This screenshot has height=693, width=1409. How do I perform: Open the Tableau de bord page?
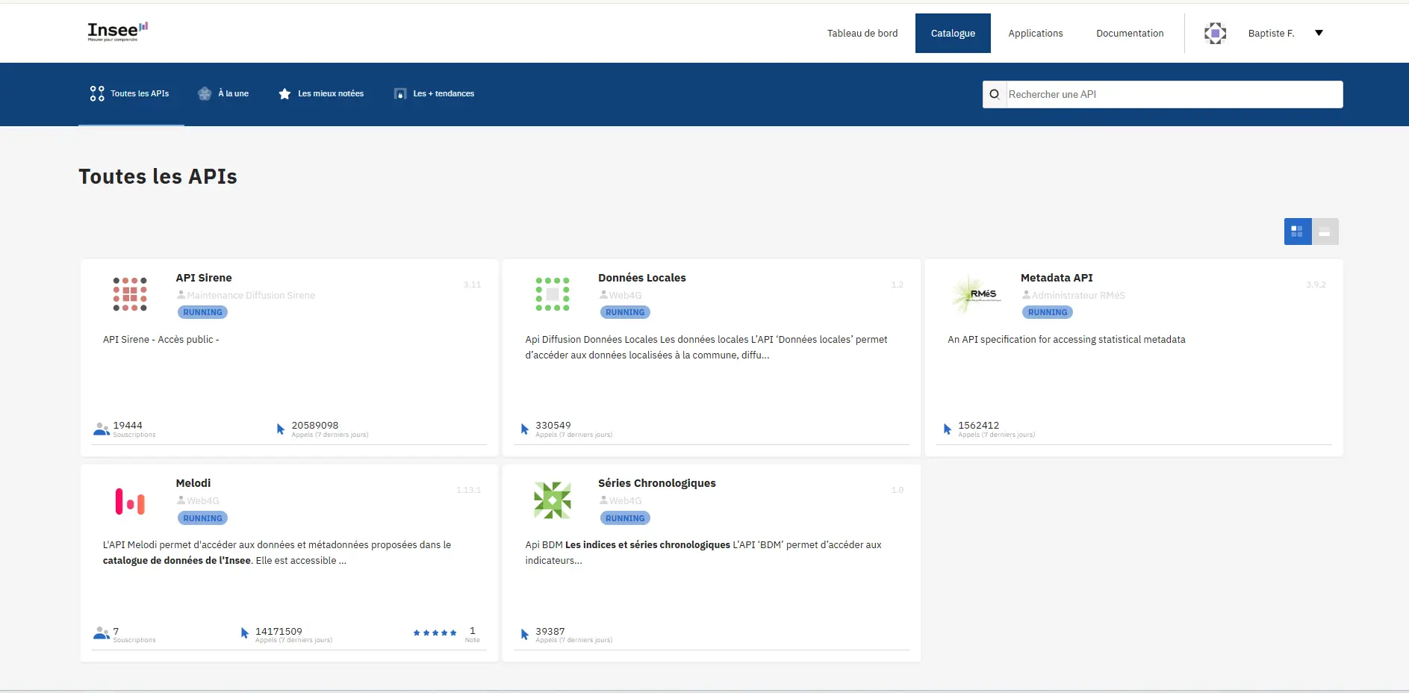tap(862, 33)
